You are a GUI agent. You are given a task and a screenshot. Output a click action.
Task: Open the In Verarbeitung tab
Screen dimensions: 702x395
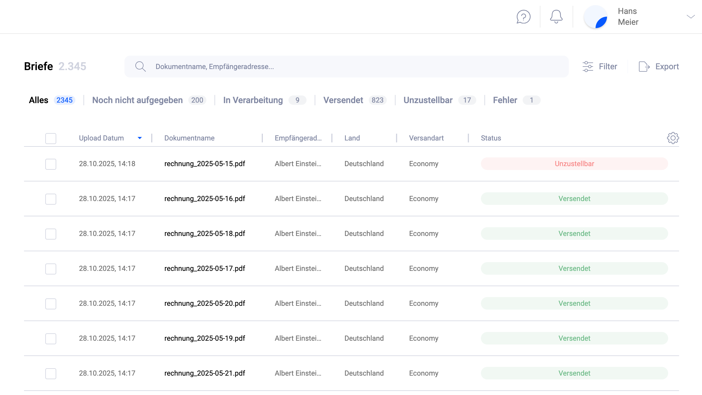point(252,100)
